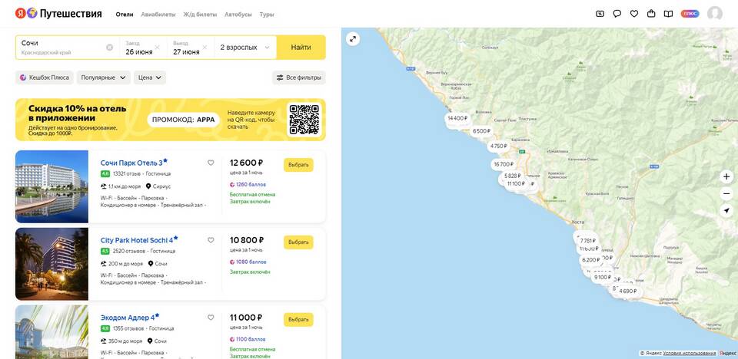Screen dimensions: 738x359
Task: Open Экодом Адлер photo thumbnail
Action: [52, 332]
